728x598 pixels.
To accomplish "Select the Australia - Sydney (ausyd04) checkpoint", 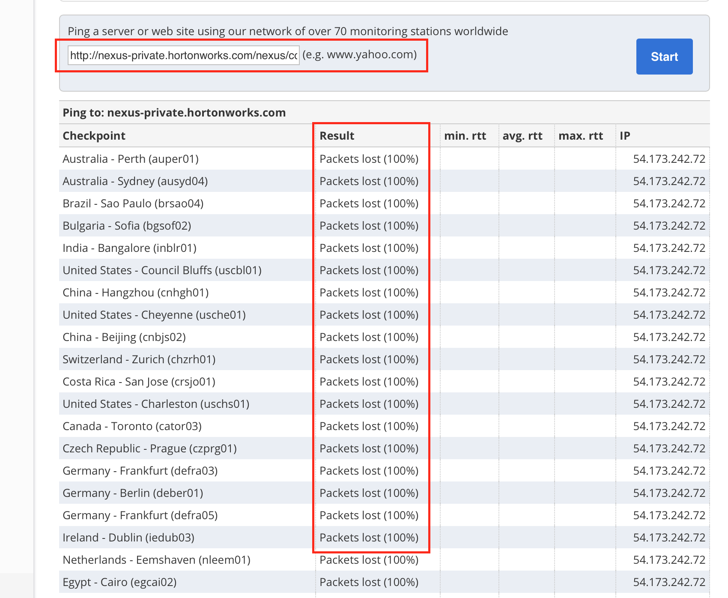I will tap(135, 181).
